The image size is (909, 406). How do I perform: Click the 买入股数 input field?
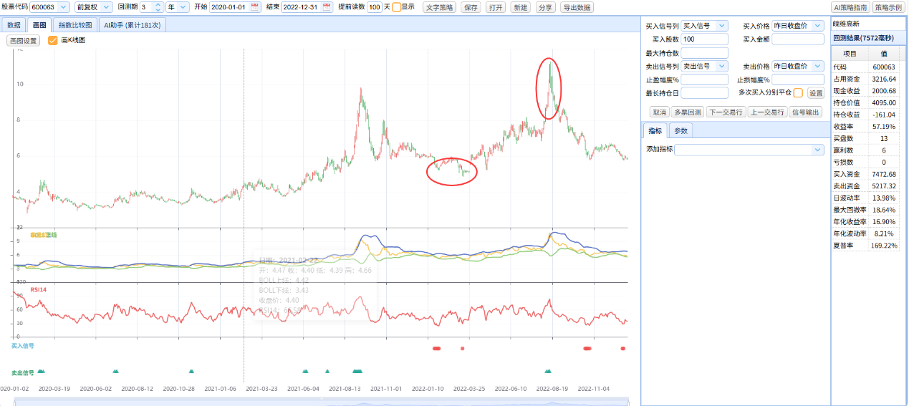coord(705,39)
